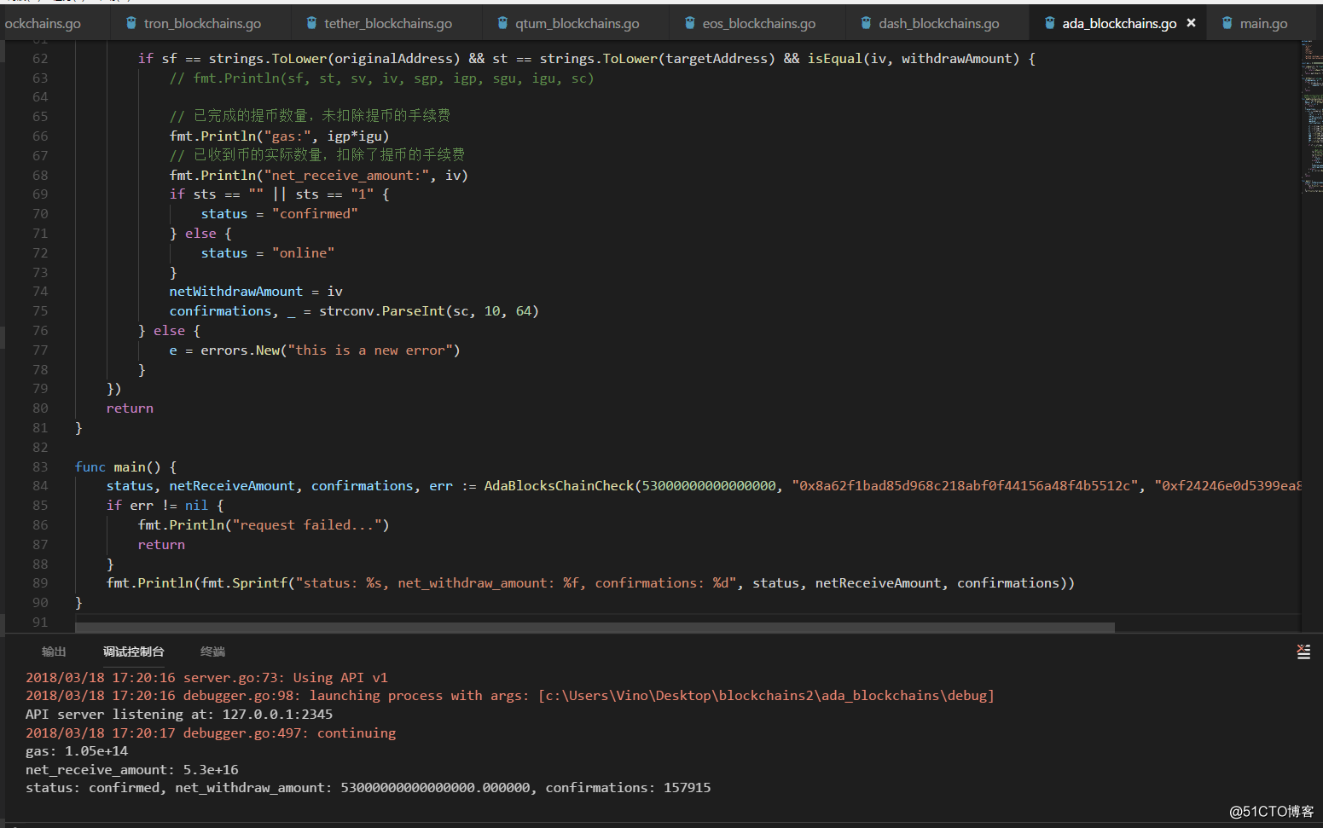Clear the debug console output
Image resolution: width=1323 pixels, height=828 pixels.
click(x=1303, y=651)
